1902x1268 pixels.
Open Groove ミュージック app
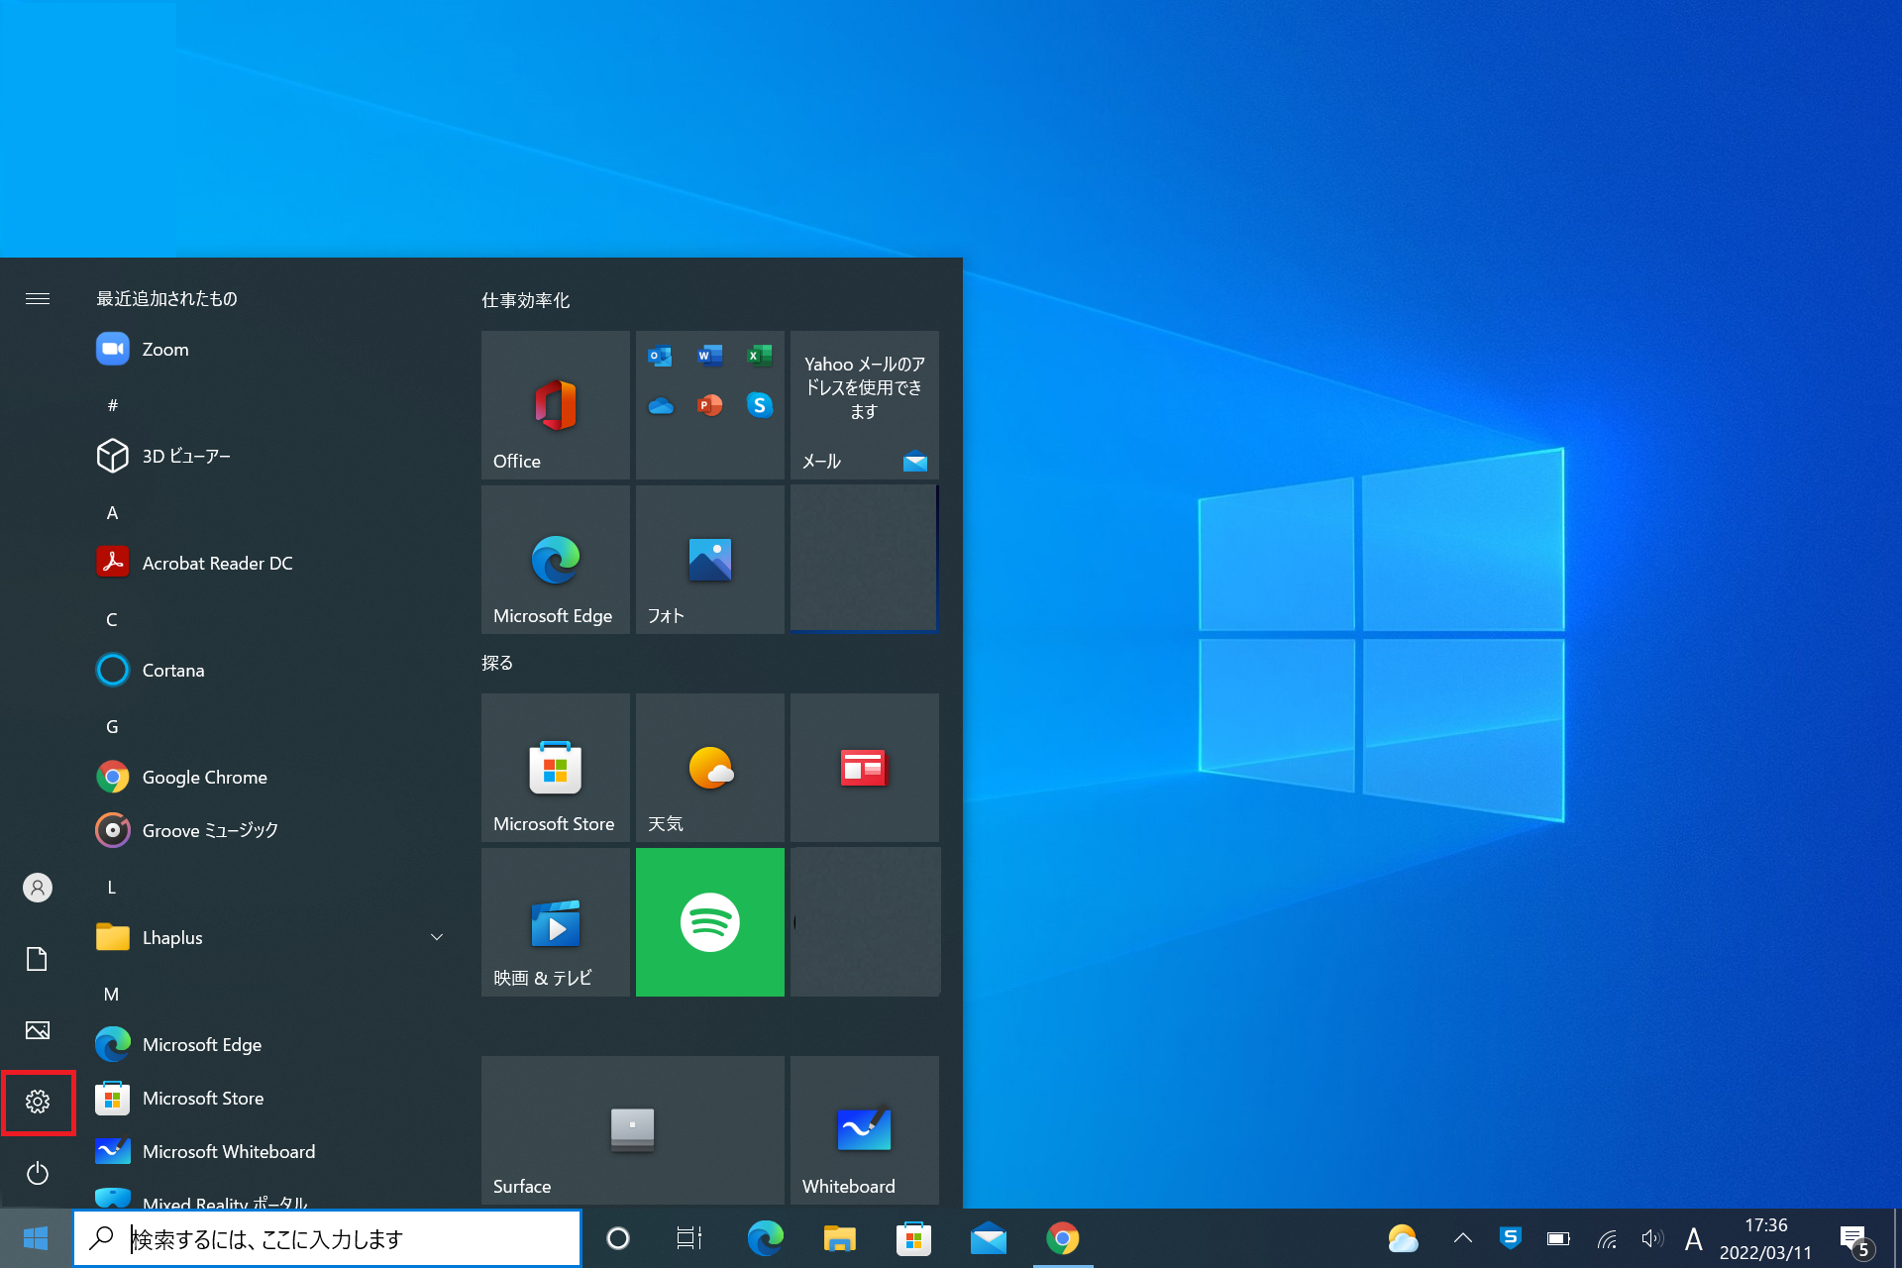point(267,830)
